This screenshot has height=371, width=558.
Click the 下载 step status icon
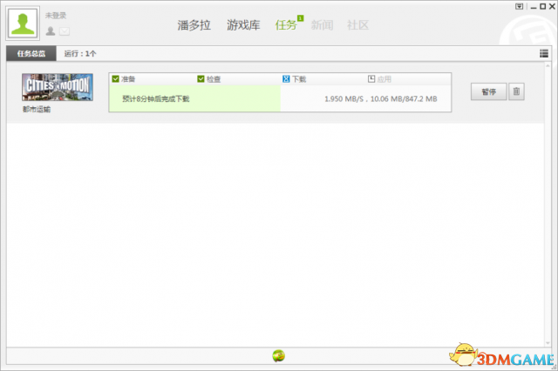click(287, 79)
